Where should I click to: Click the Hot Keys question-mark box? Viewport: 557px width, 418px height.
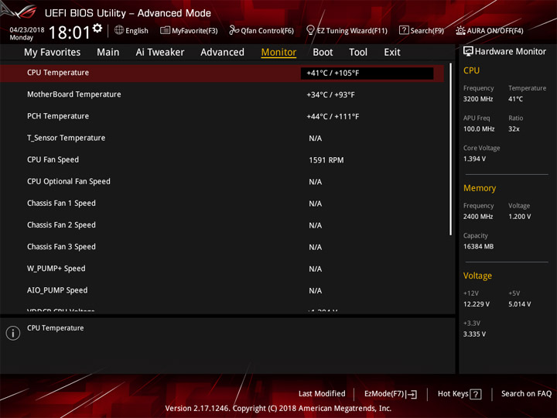pyautogui.click(x=476, y=394)
